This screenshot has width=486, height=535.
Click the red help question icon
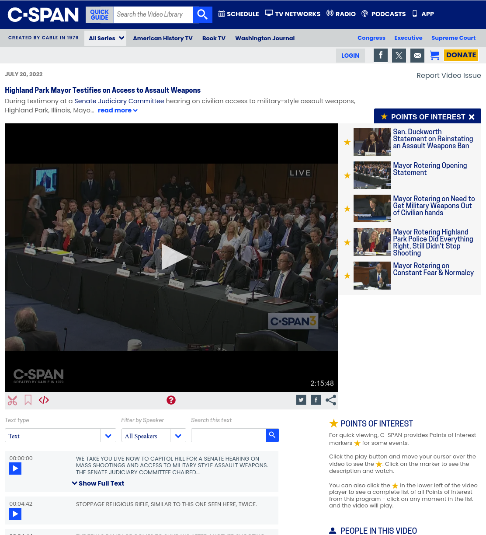(171, 400)
